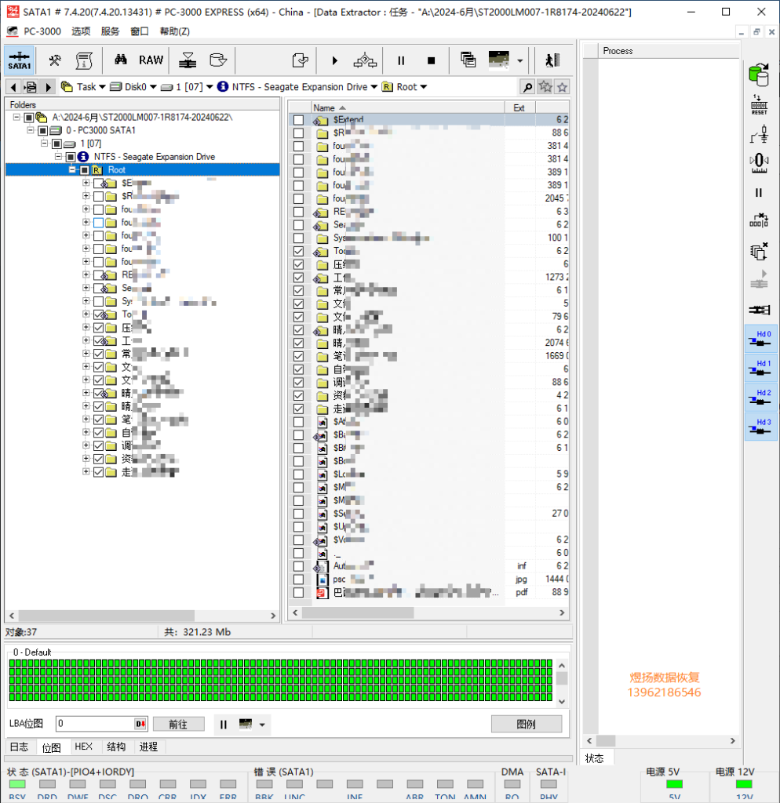
Task: Click the green database copy icon
Action: pyautogui.click(x=759, y=75)
